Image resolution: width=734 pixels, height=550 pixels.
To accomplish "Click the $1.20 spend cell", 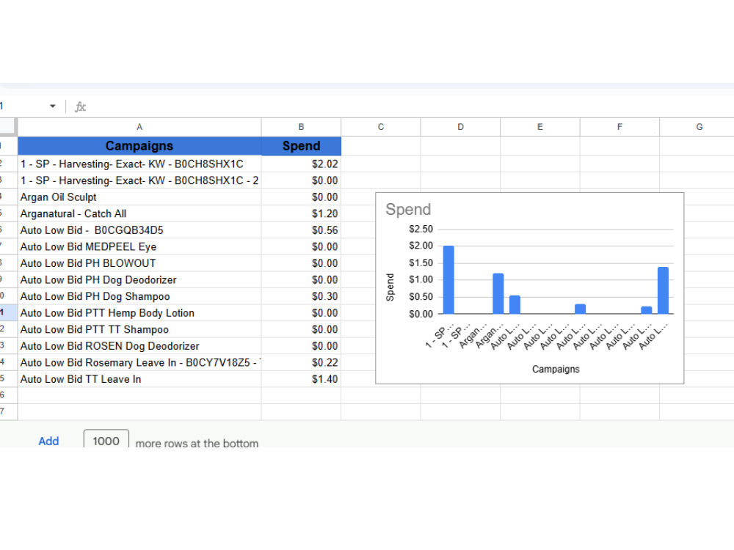I will pos(301,213).
